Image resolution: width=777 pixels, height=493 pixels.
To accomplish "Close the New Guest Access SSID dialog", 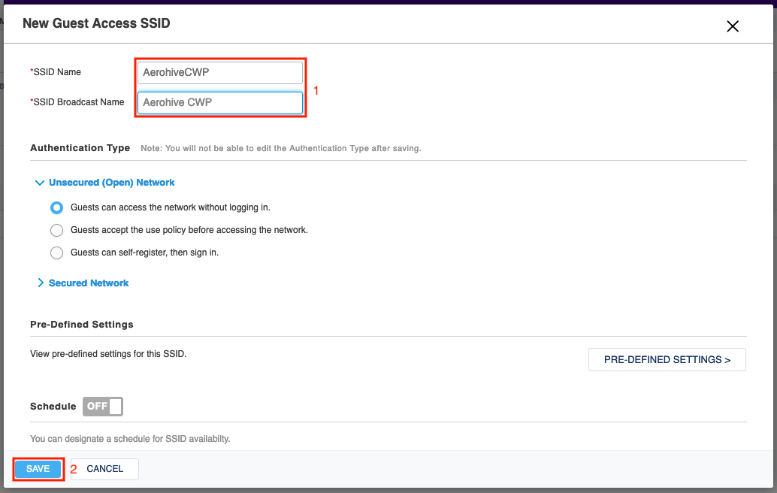I will click(x=733, y=26).
